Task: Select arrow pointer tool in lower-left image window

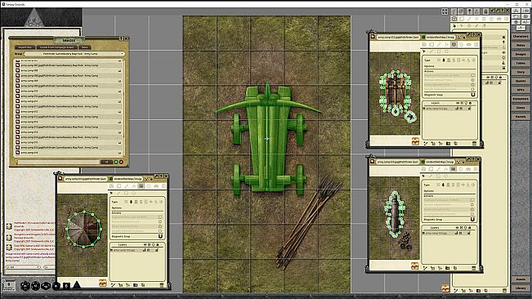Action: [x=111, y=193]
